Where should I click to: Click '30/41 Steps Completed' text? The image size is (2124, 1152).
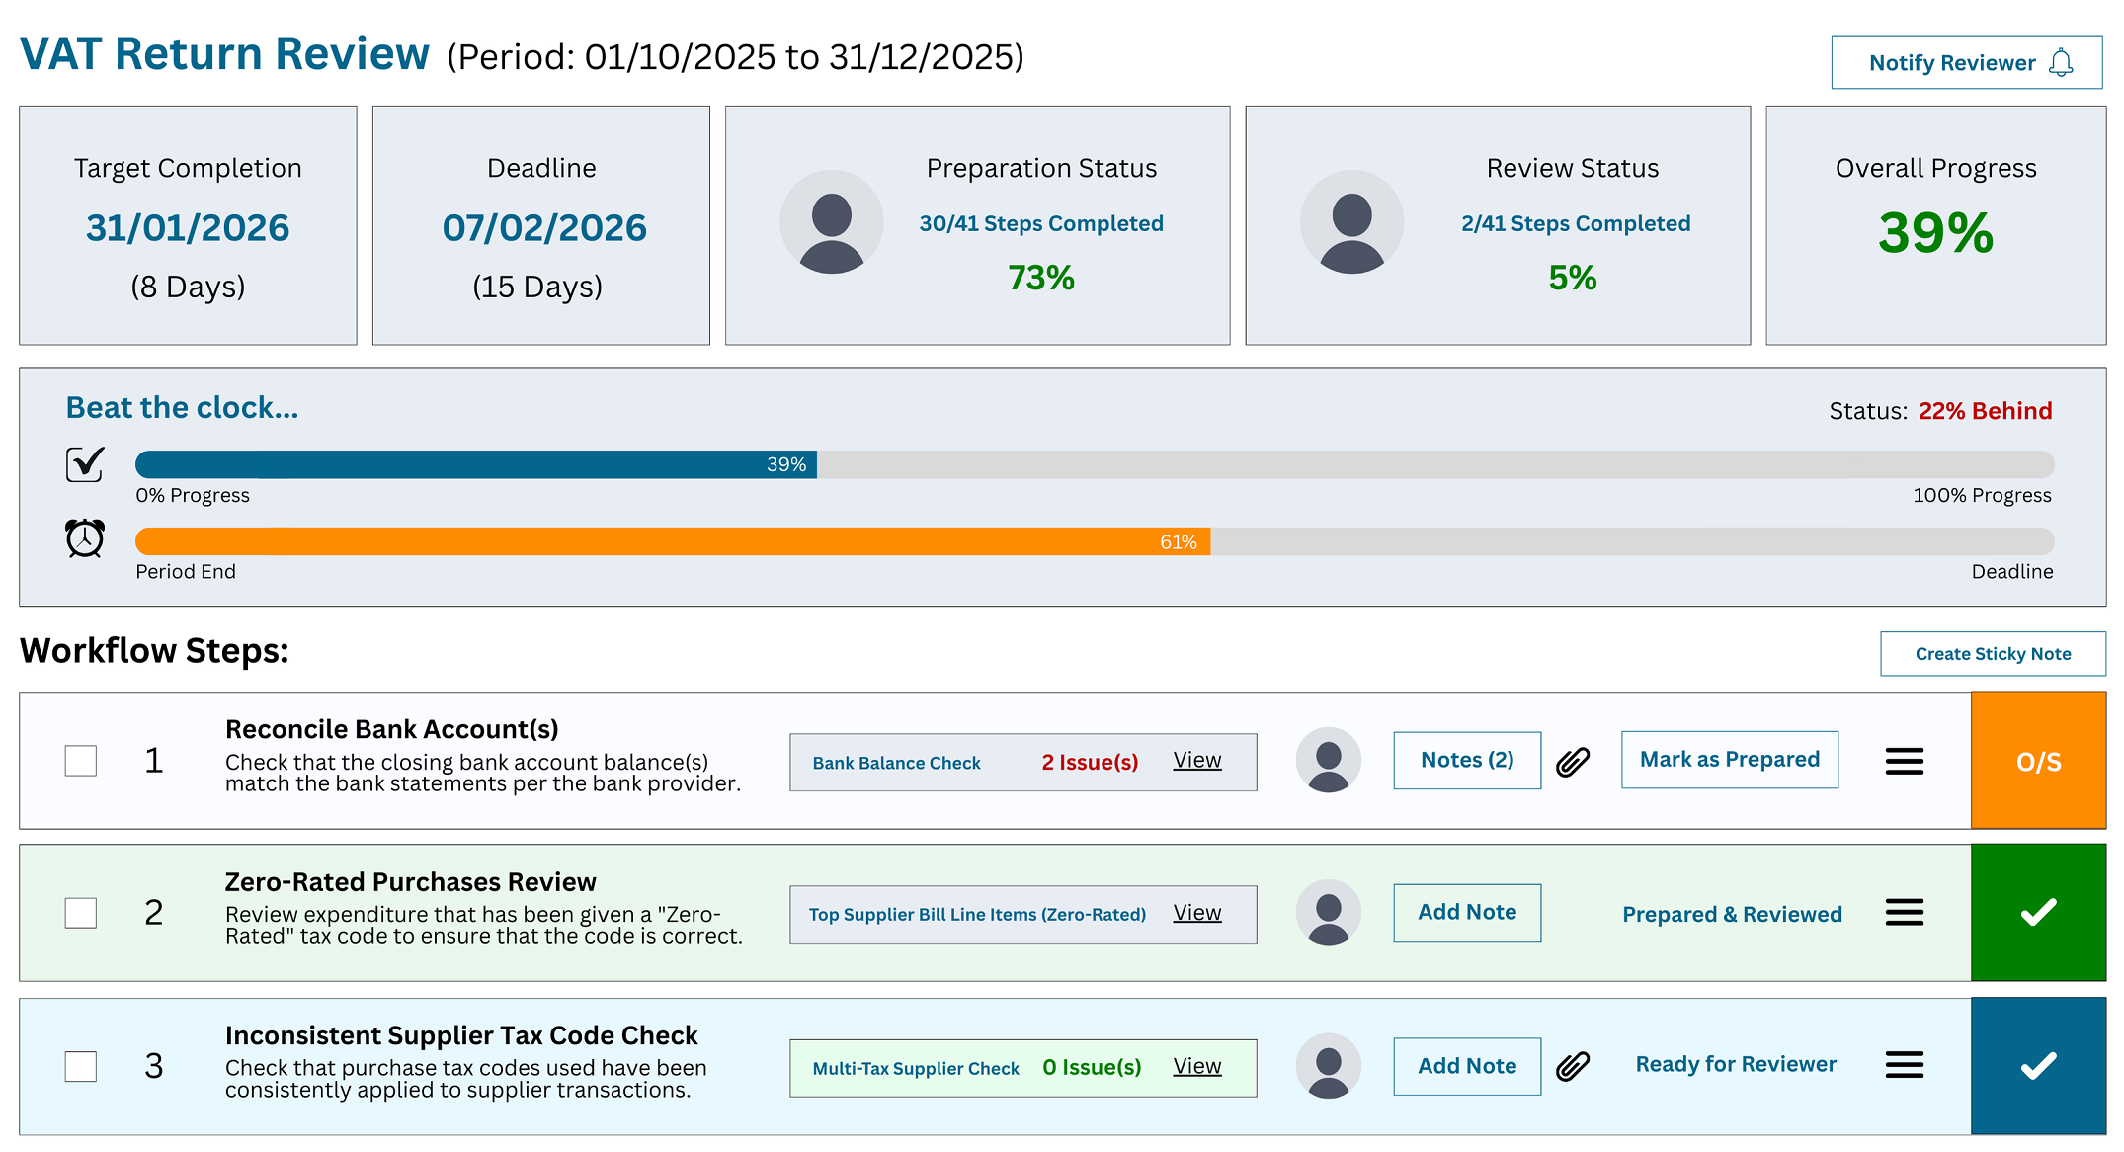point(1041,223)
